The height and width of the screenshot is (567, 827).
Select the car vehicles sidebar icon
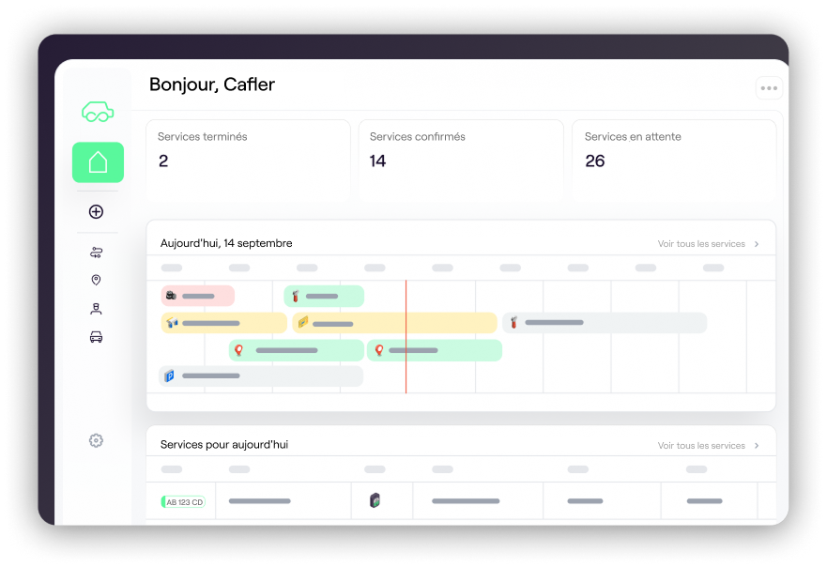[x=96, y=337]
